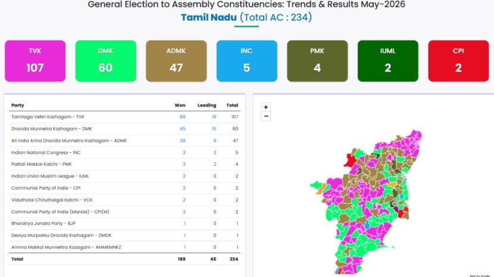Select Indian Union Muslim League - IUML text
This screenshot has height=277, width=494.
click(x=50, y=177)
